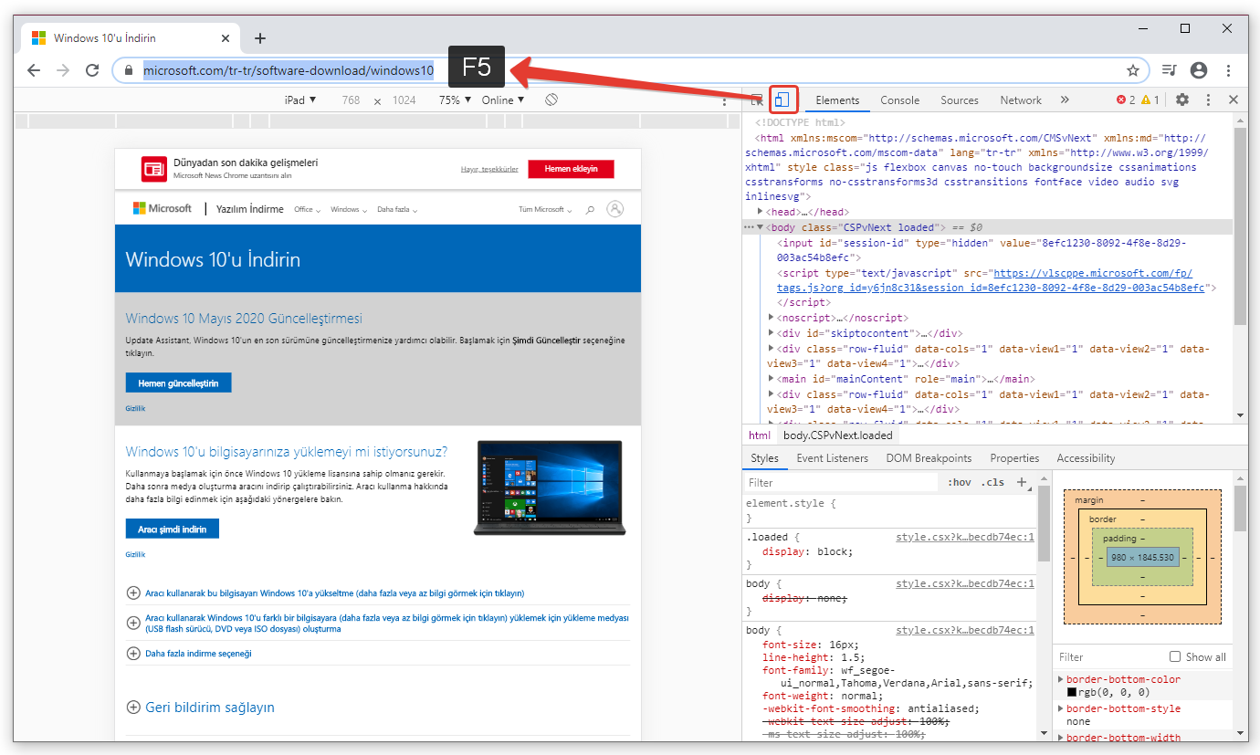Open the Chrome profile avatar icon
The width and height of the screenshot is (1260, 755).
point(1199,70)
